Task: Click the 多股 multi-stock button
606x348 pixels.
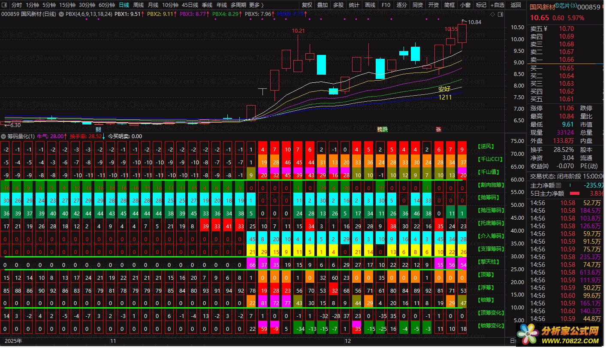Action: click(x=338, y=5)
